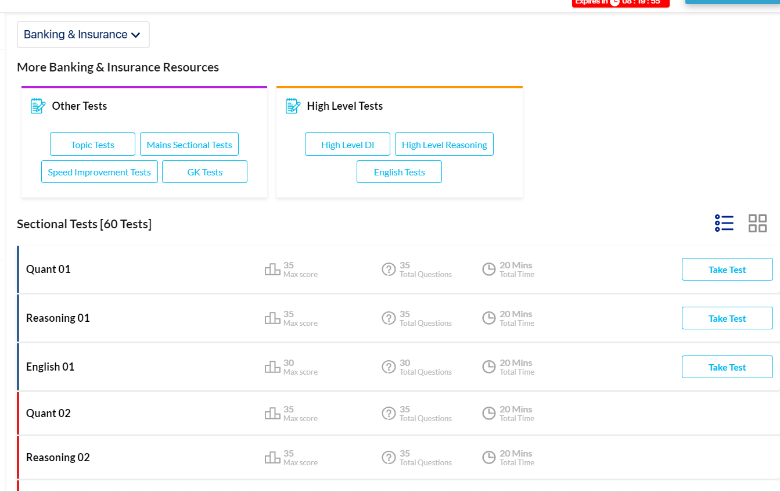This screenshot has width=780, height=492.
Task: Click the High Level Tests notepad icon
Action: tap(293, 106)
